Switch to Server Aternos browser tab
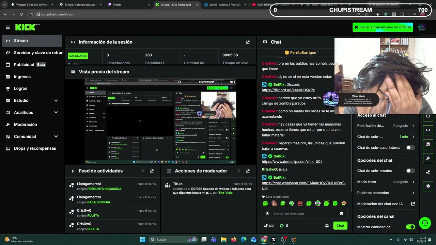The image size is (436, 245). (x=225, y=4)
